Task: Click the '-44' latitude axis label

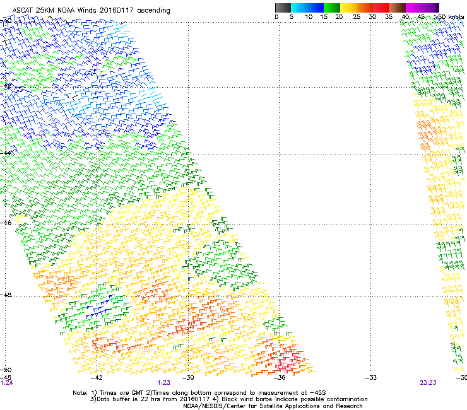Action: pyautogui.click(x=6, y=153)
